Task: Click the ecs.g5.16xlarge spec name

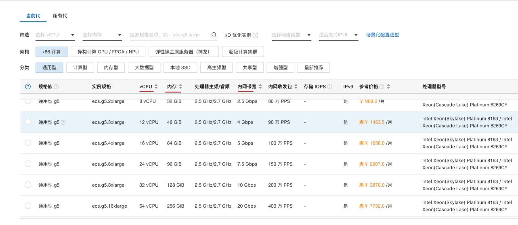Action: tap(109, 206)
